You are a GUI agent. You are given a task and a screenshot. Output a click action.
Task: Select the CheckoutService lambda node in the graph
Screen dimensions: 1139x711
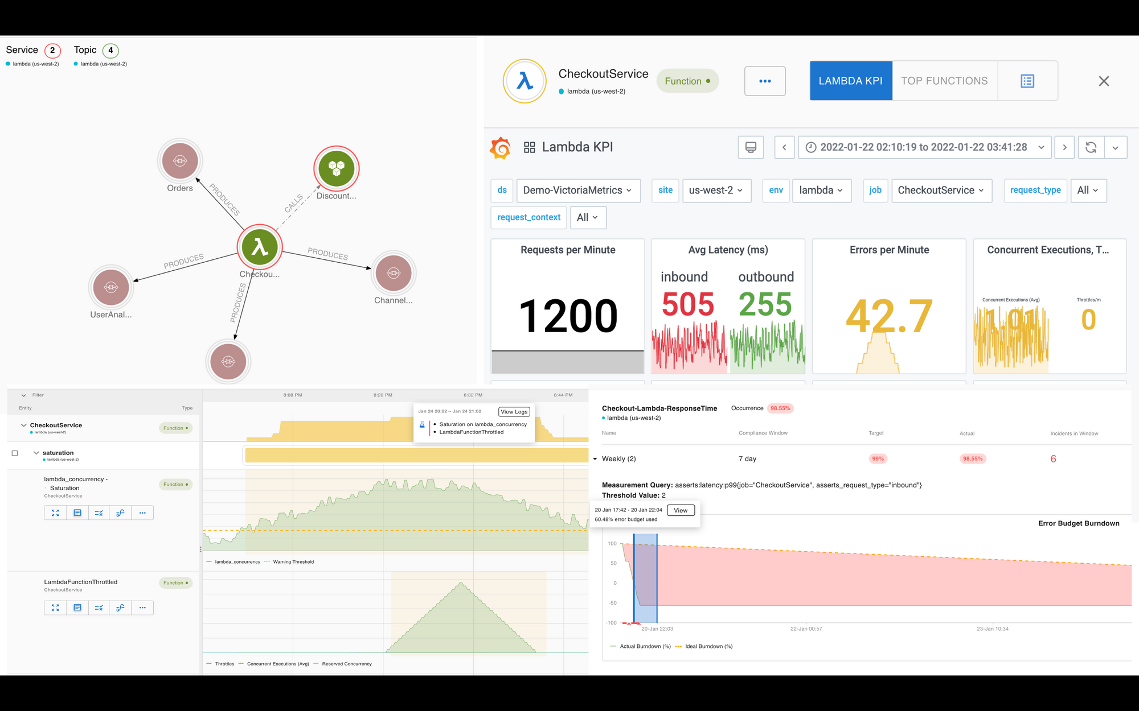tap(260, 246)
